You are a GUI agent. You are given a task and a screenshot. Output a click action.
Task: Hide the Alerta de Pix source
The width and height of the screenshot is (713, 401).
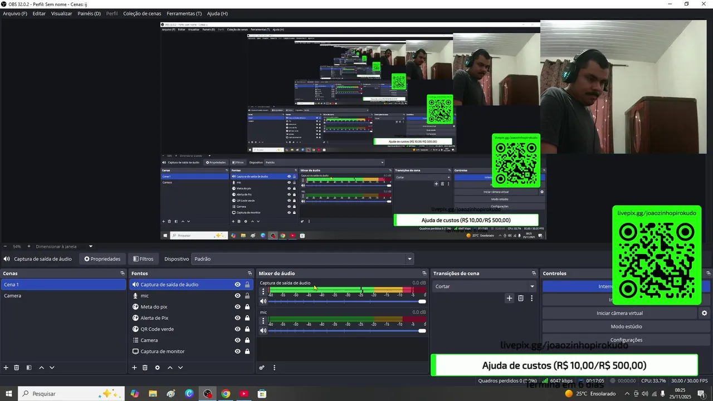(237, 318)
